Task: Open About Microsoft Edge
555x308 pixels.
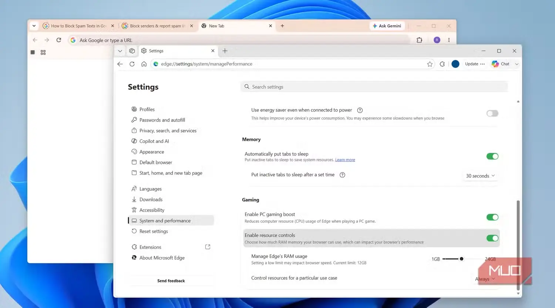Action: (x=158, y=258)
